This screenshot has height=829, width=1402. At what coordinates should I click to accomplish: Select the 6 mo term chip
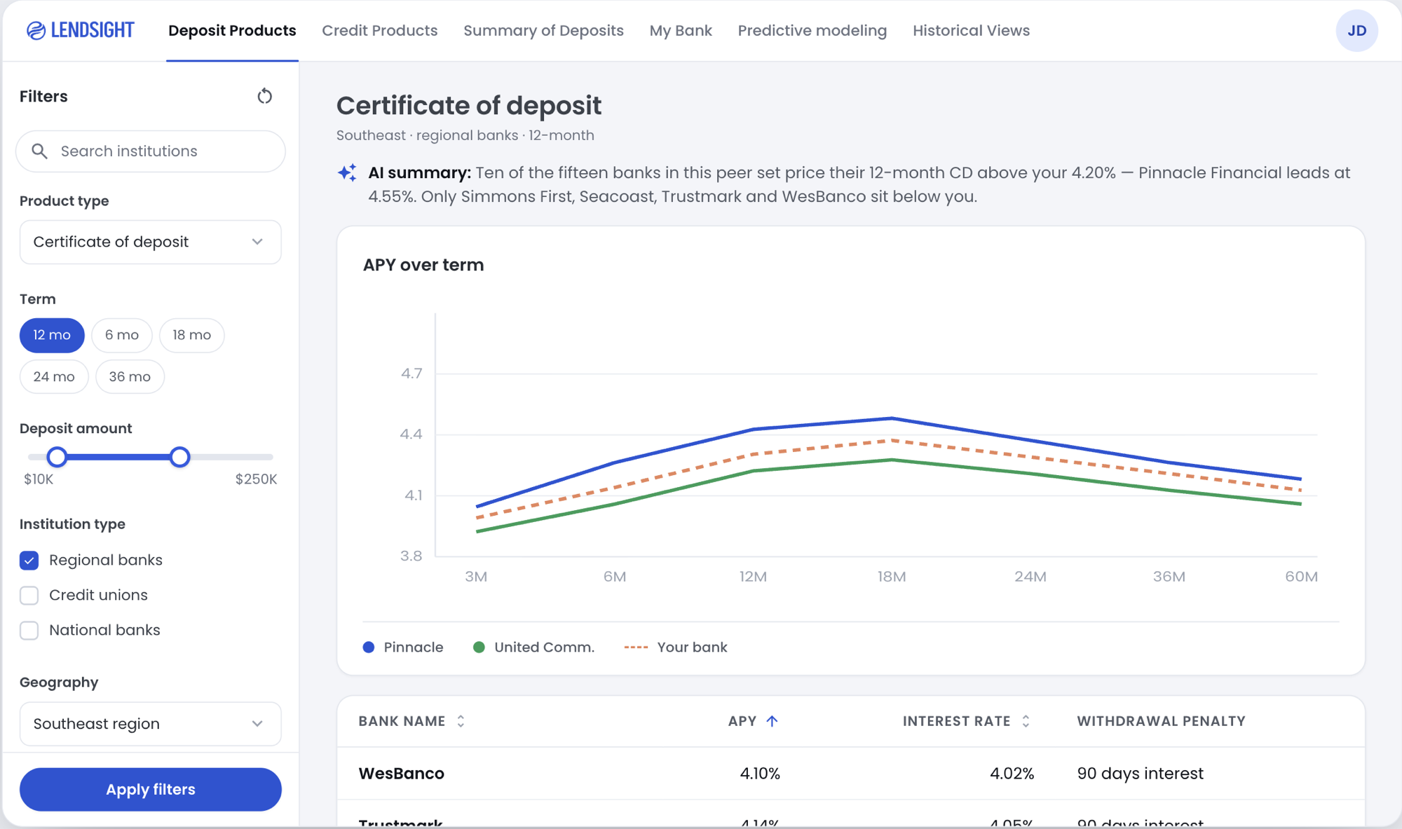coord(122,335)
